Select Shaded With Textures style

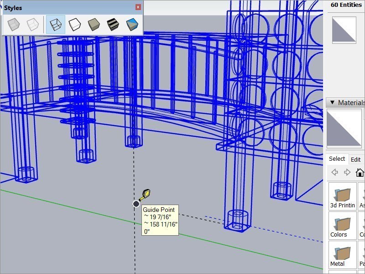[113, 25]
